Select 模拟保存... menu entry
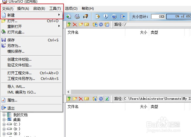Screen dimensions: 191x137 pyautogui.click(x=31, y=51)
